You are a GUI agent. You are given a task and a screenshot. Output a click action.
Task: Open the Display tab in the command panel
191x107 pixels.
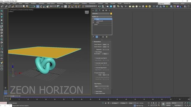106,11
